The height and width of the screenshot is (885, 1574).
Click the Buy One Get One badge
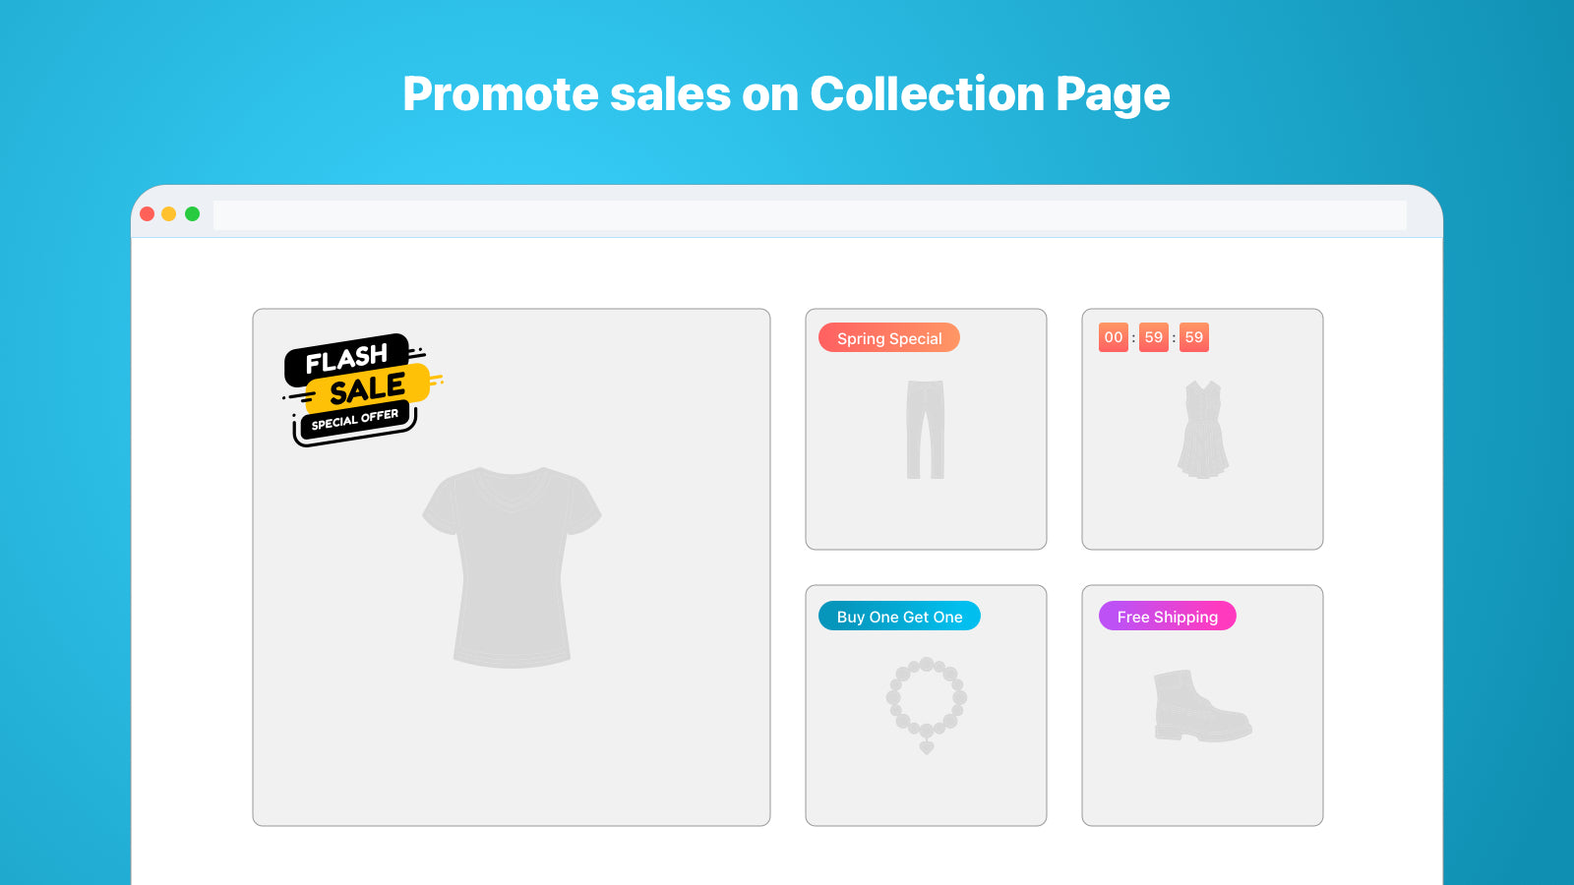coord(899,617)
